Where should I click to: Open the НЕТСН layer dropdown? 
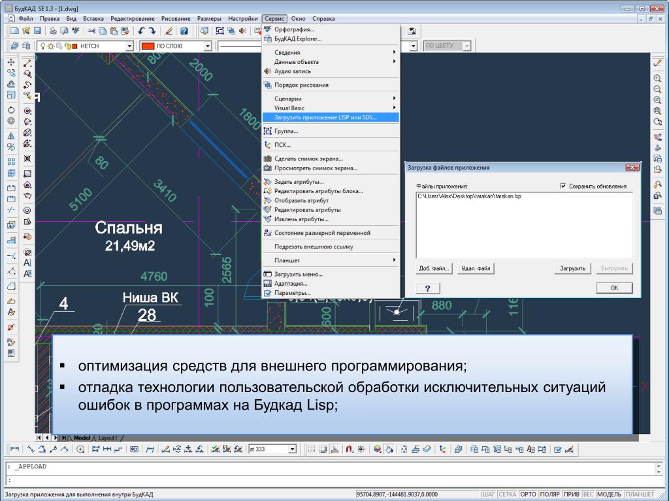click(x=129, y=46)
